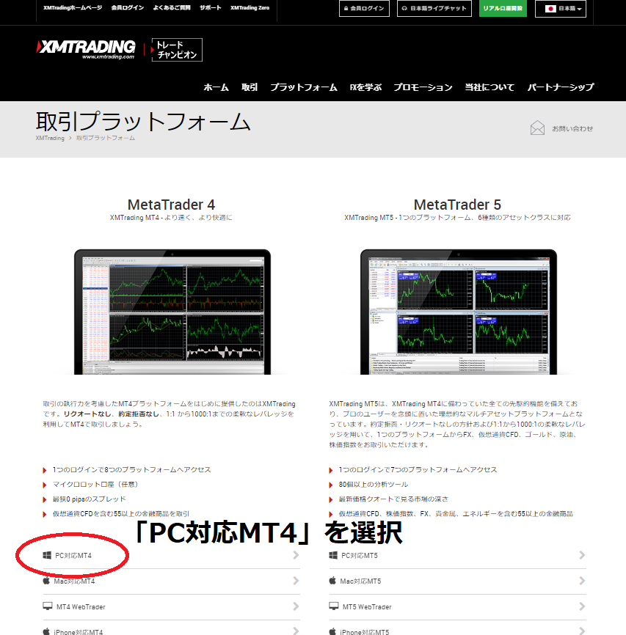Select the PC対応MT4 link
This screenshot has width=626, height=635.
(73, 556)
